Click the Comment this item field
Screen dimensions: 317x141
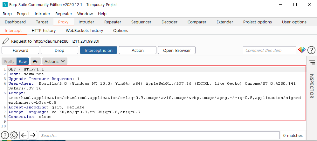pyautogui.click(x=270, y=50)
